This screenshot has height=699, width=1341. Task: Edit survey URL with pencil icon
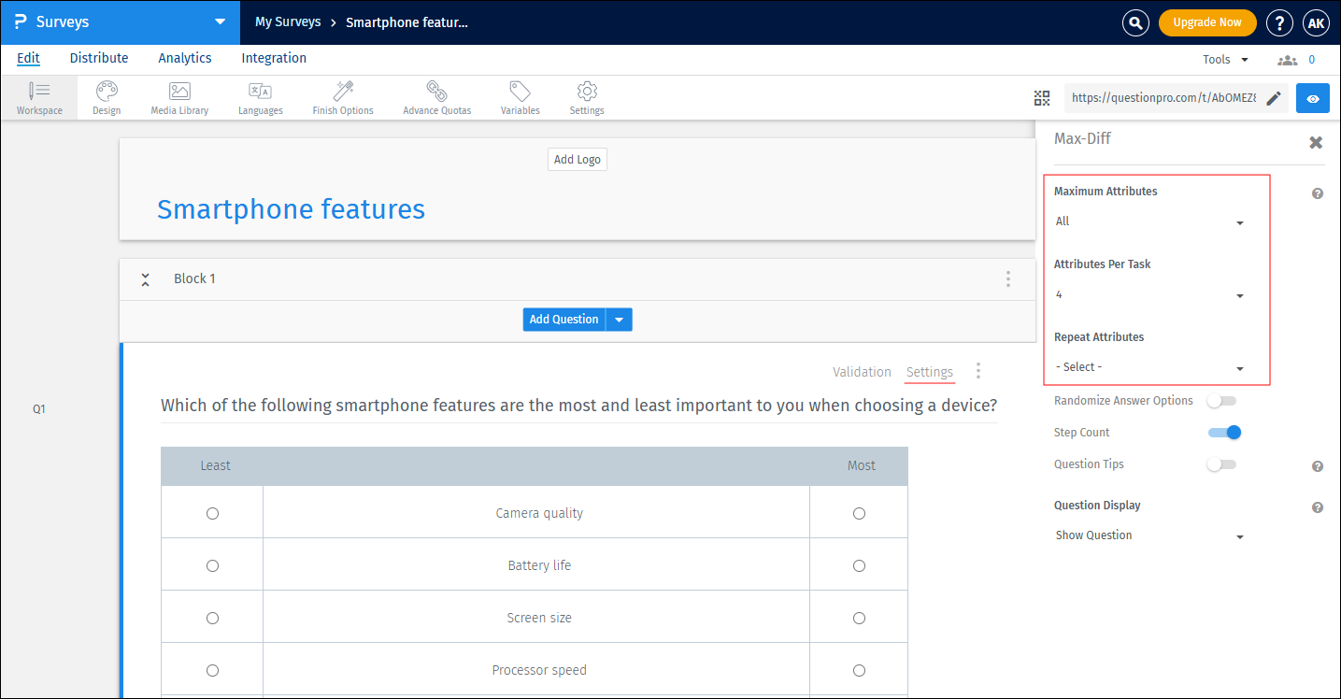(x=1274, y=98)
